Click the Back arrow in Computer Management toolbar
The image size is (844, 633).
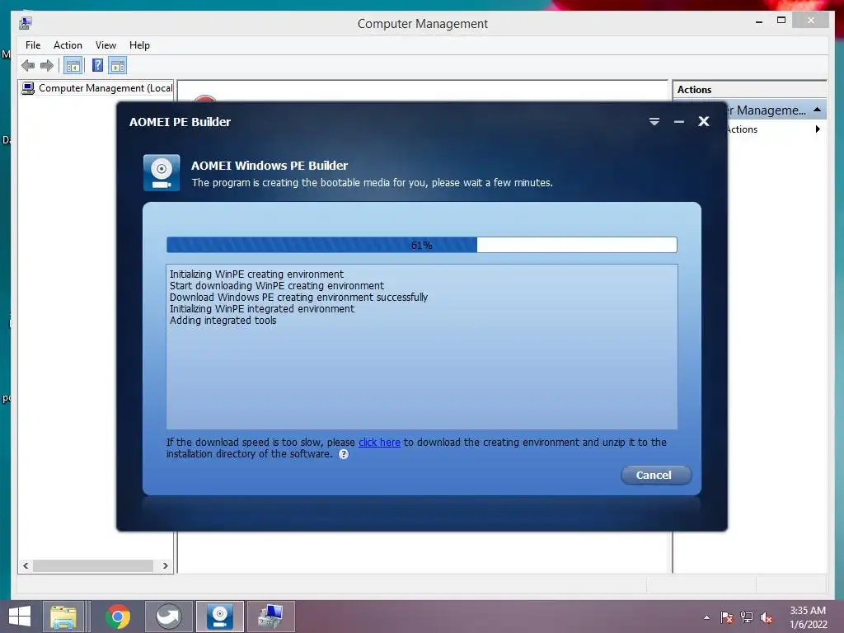[28, 66]
